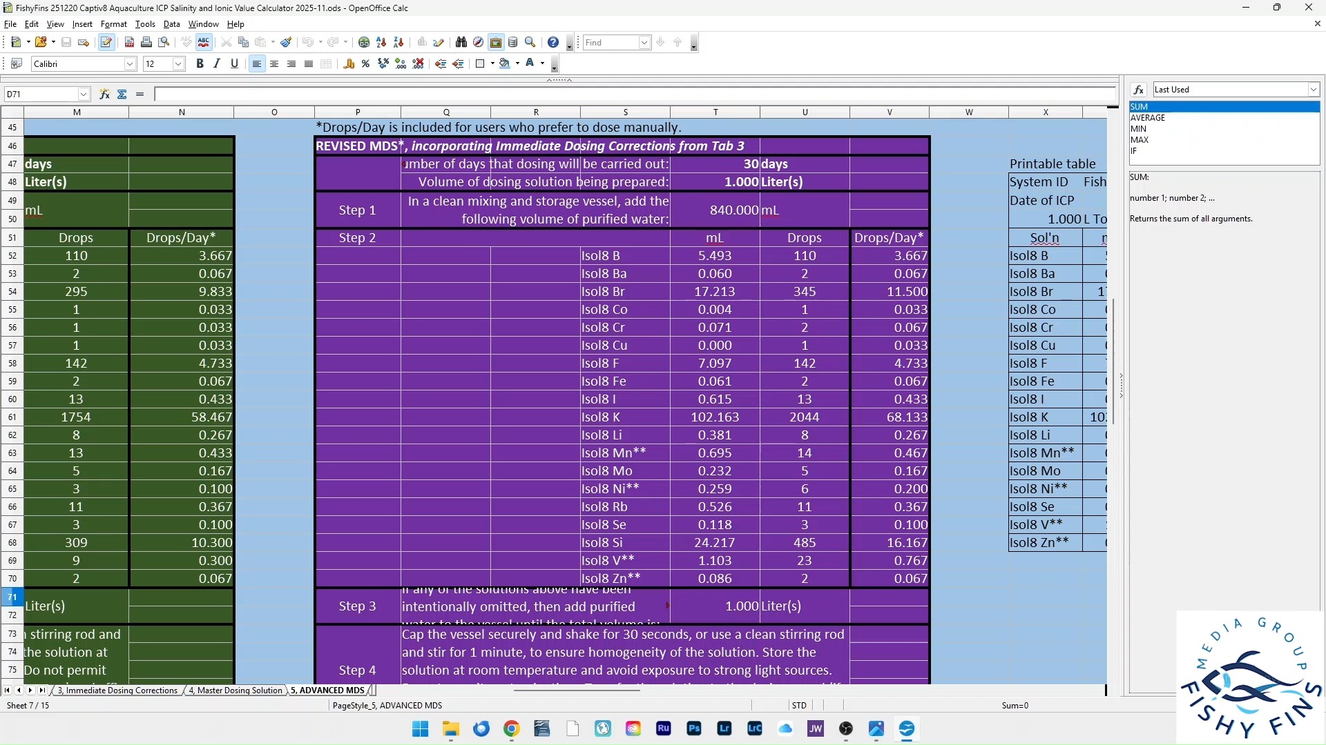Click the Sum button by the formula bar
The image size is (1326, 745).
(122, 94)
